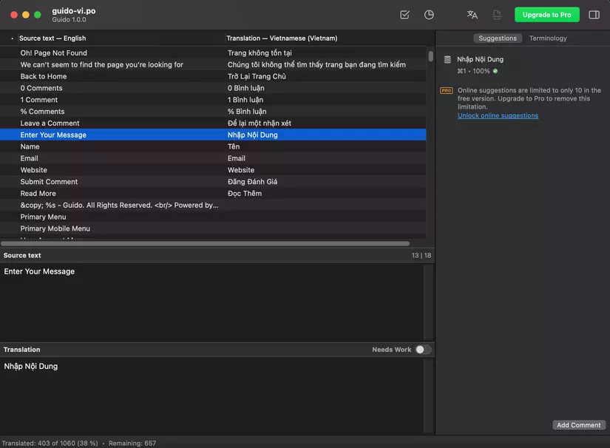The width and height of the screenshot is (610, 448).
Task: Click the Validate translations checkmark icon
Action: point(404,15)
